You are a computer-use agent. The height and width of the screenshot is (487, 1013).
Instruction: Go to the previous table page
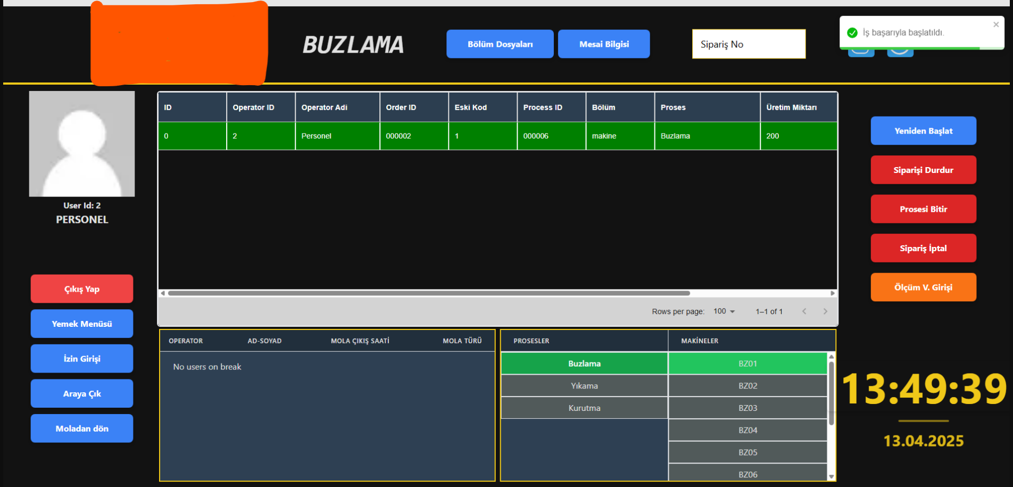coord(804,311)
